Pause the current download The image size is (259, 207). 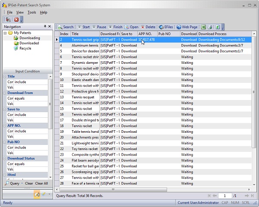click(x=99, y=27)
